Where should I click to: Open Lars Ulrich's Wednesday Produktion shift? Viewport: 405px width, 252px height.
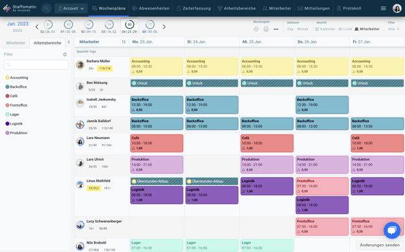coord(267,165)
